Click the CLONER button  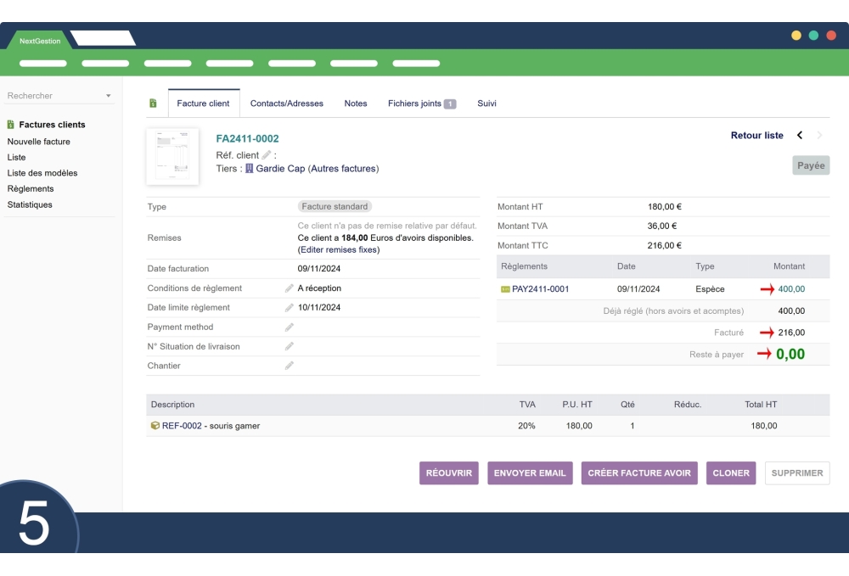point(731,473)
